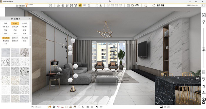Image resolution: width=206 pixels, height=109 pixels.
Task: Toggle the gray eye icon at bottom right
Action: 165,107
